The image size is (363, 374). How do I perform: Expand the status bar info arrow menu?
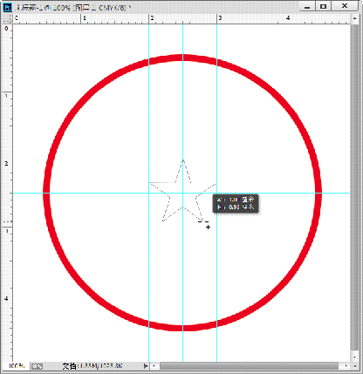pyautogui.click(x=146, y=366)
